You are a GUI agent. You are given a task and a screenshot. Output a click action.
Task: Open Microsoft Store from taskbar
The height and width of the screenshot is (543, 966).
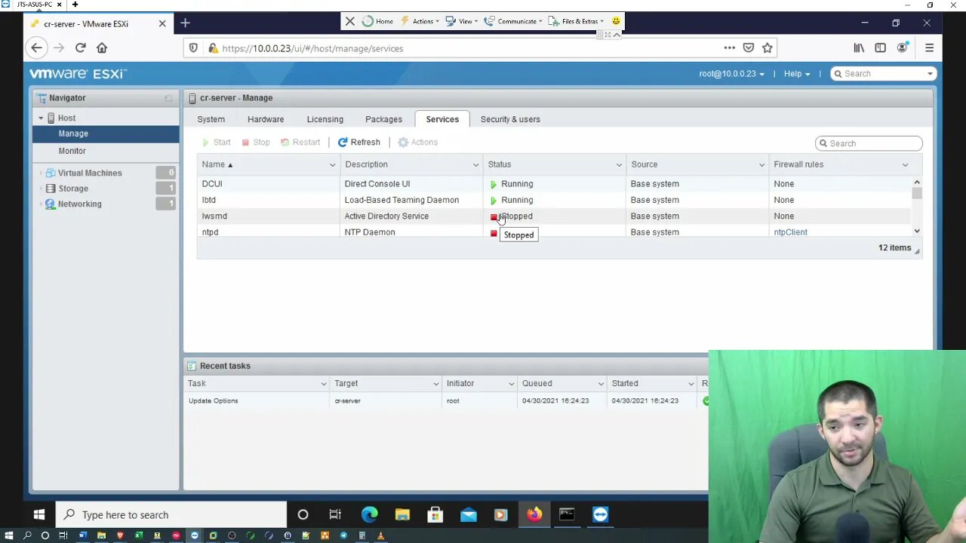click(x=435, y=514)
